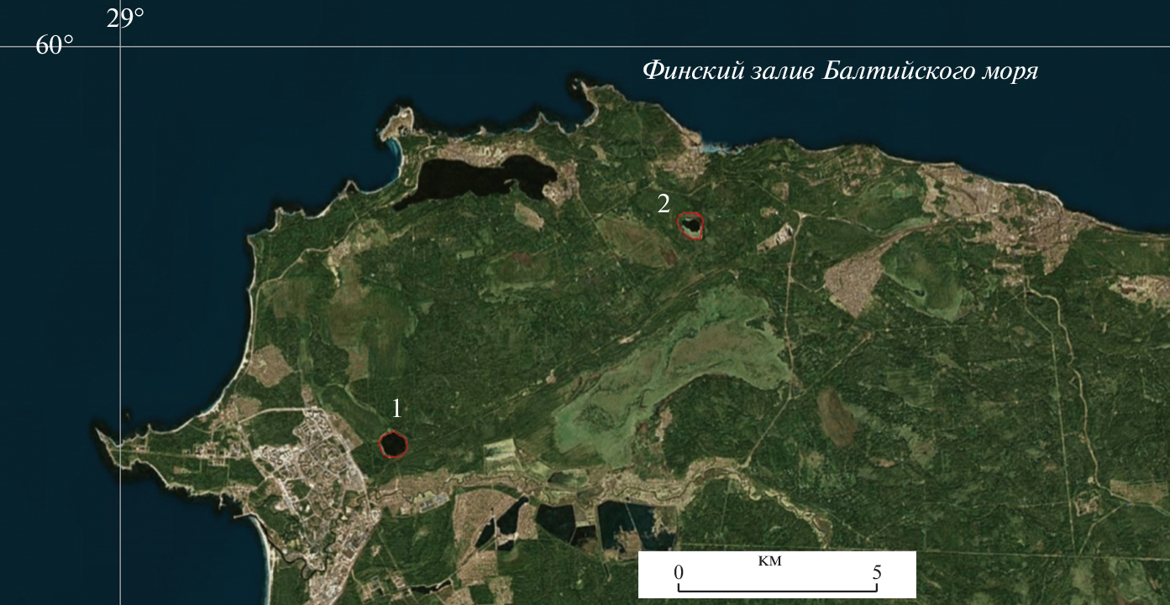
Task: Click the open sea in the top-left corner
Action: click(x=50, y=126)
